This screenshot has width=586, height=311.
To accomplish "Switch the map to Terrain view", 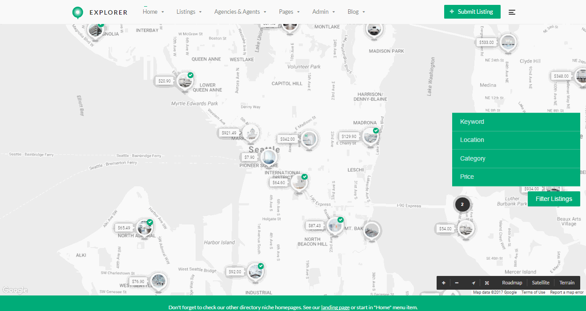I will (x=566, y=283).
